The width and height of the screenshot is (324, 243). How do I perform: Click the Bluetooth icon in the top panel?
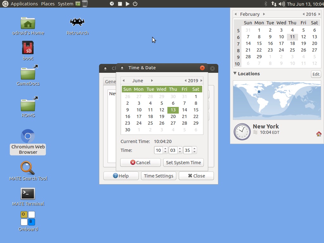click(x=266, y=4)
